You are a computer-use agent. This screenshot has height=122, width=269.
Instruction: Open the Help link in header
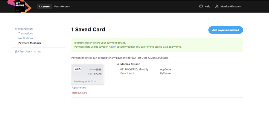(207, 6)
